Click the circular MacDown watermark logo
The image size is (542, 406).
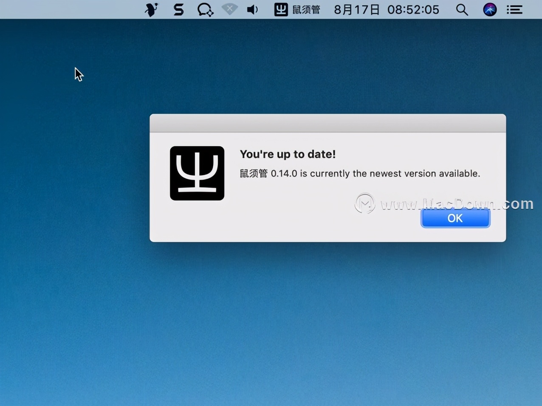(365, 203)
